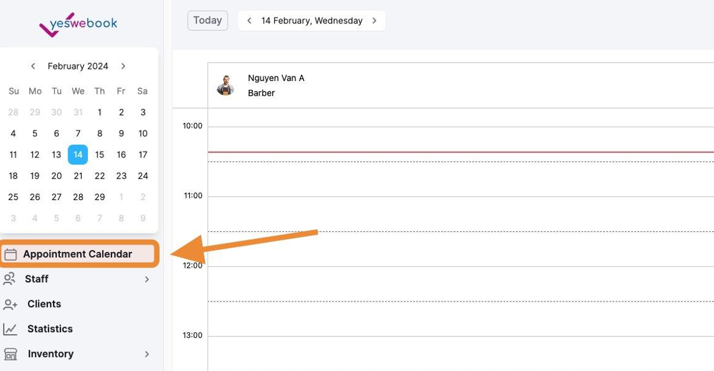
Task: Click Nguyen Van A's avatar photo
Action: click(225, 85)
